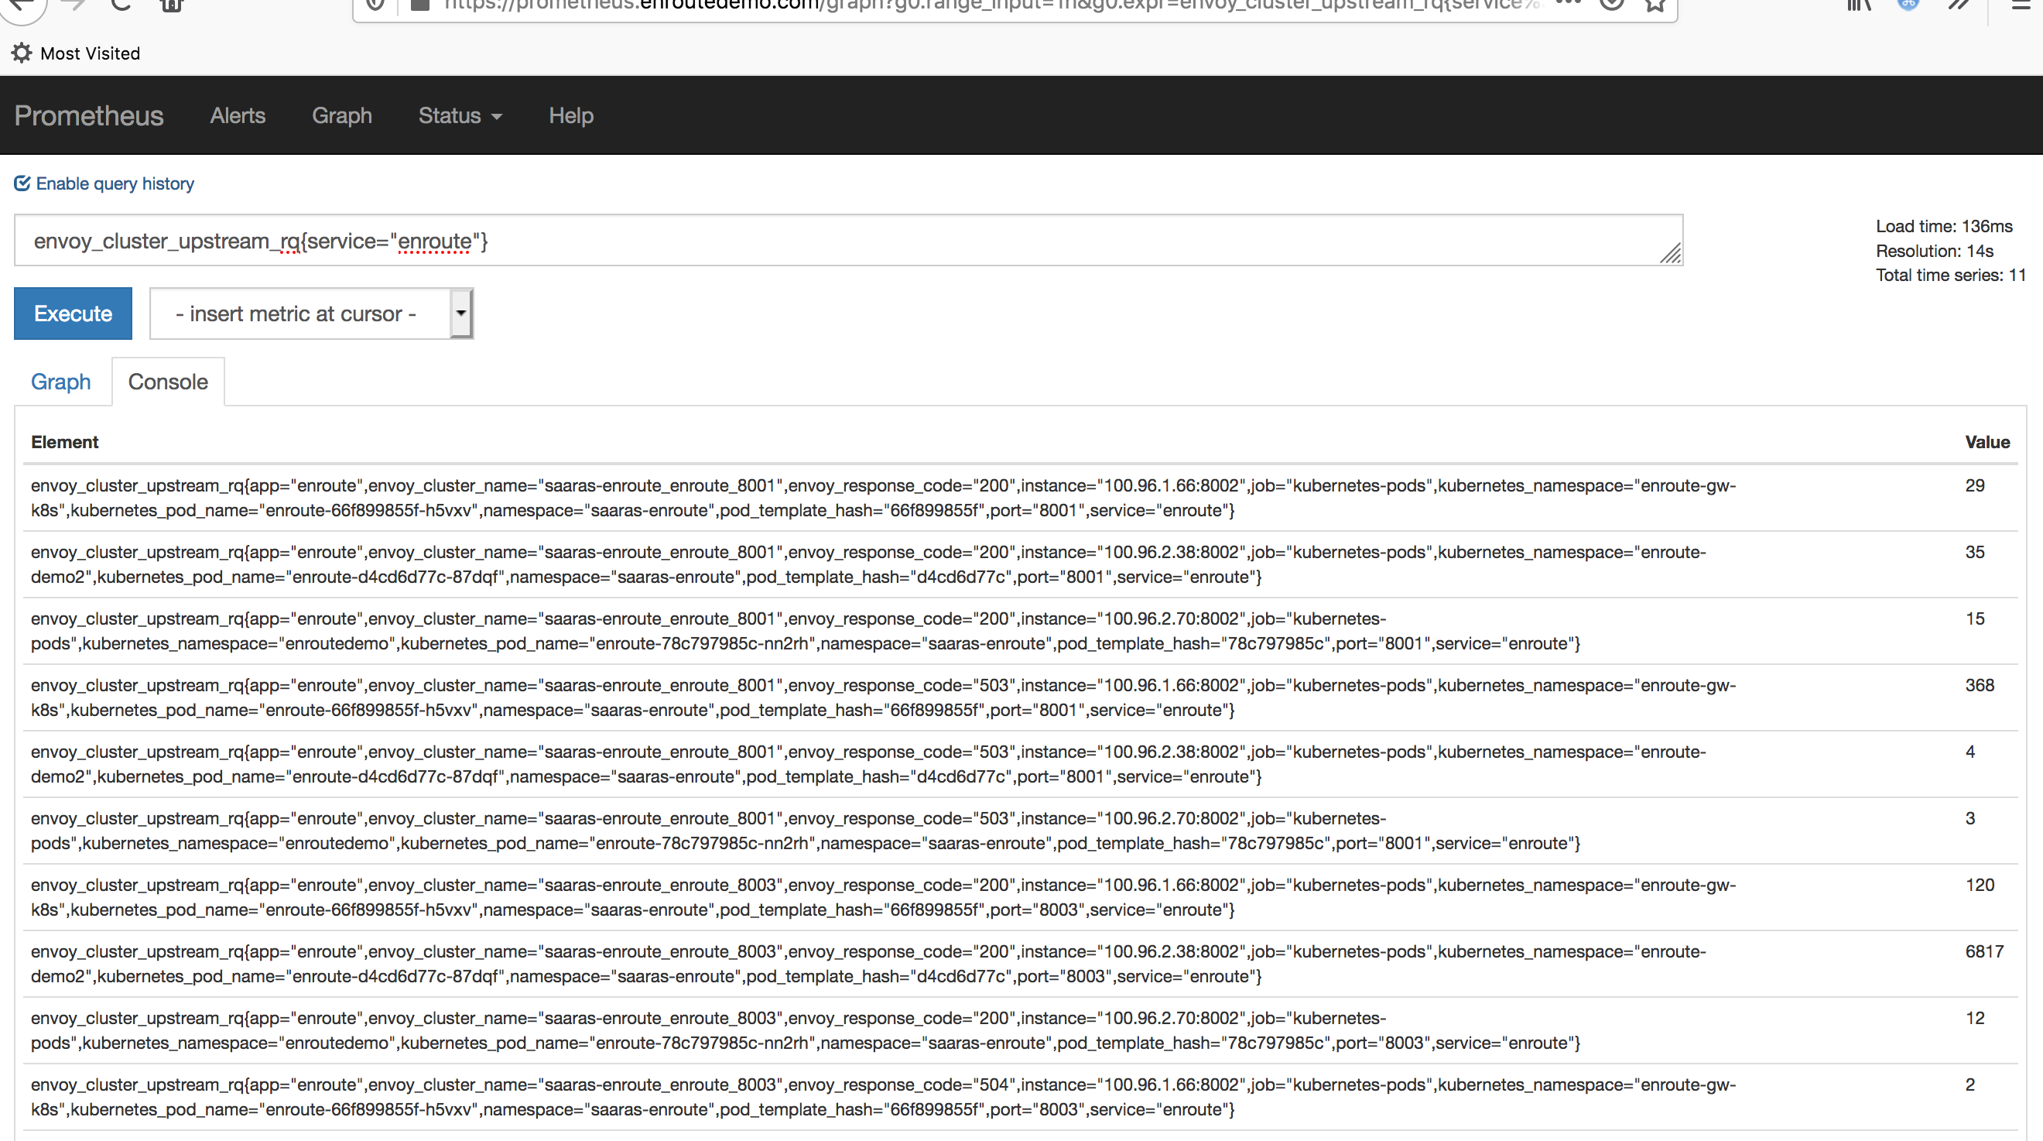Screen dimensions: 2043x1141
Task: Click the Execute button
Action: (x=73, y=314)
